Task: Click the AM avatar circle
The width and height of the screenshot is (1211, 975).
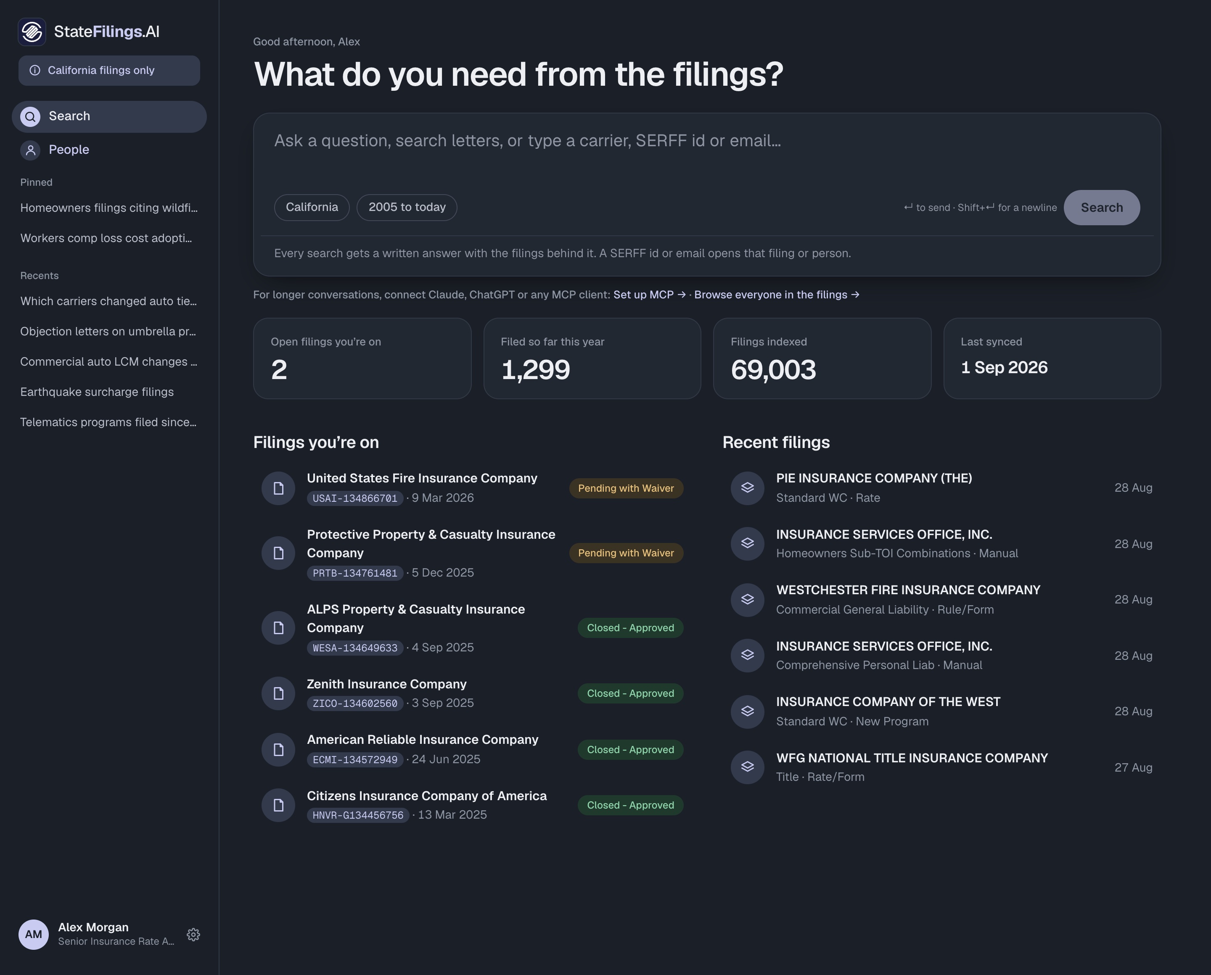Action: tap(34, 934)
